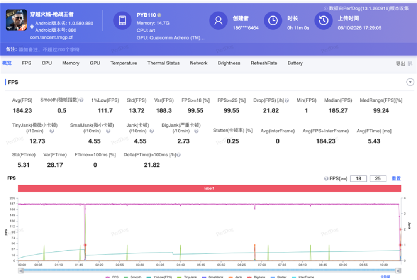Click the right handle of chart range slider
The width and height of the screenshot is (417, 280).
point(398,271)
